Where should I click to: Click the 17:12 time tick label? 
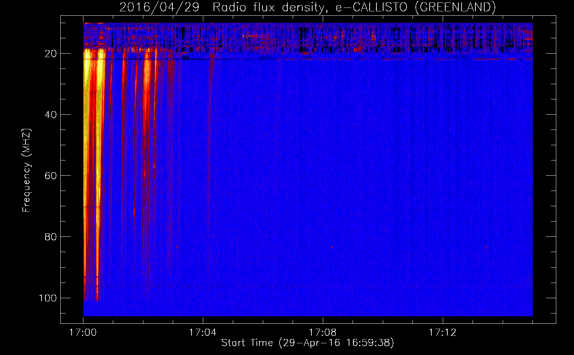coord(443,333)
